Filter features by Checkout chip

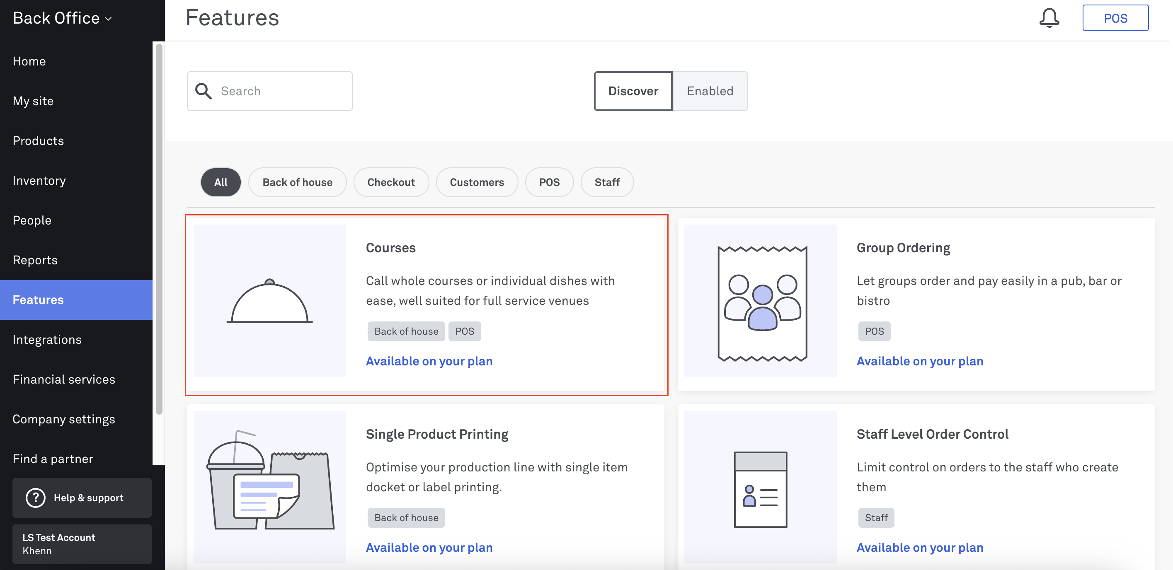[391, 182]
